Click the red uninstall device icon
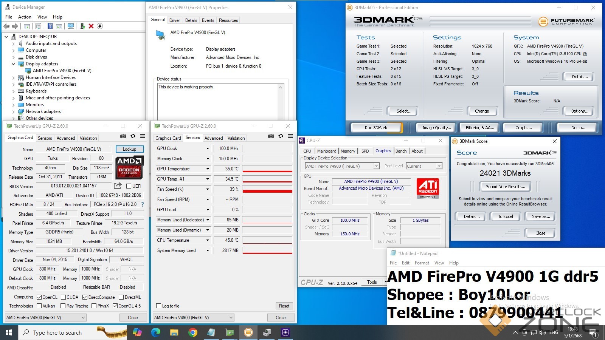 (x=91, y=26)
